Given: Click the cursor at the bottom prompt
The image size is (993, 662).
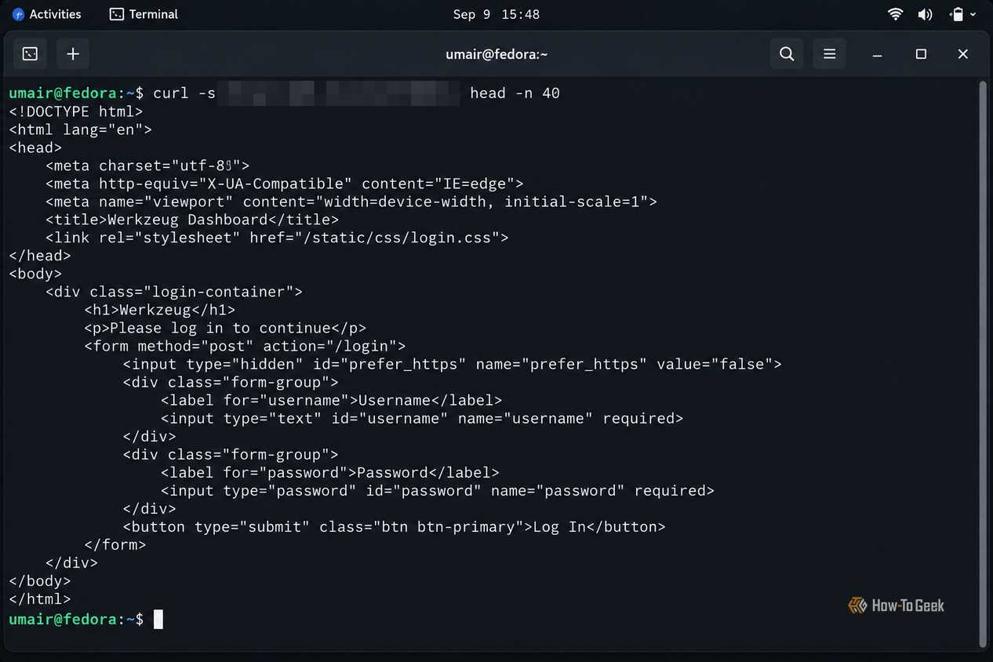Looking at the screenshot, I should click(x=158, y=620).
